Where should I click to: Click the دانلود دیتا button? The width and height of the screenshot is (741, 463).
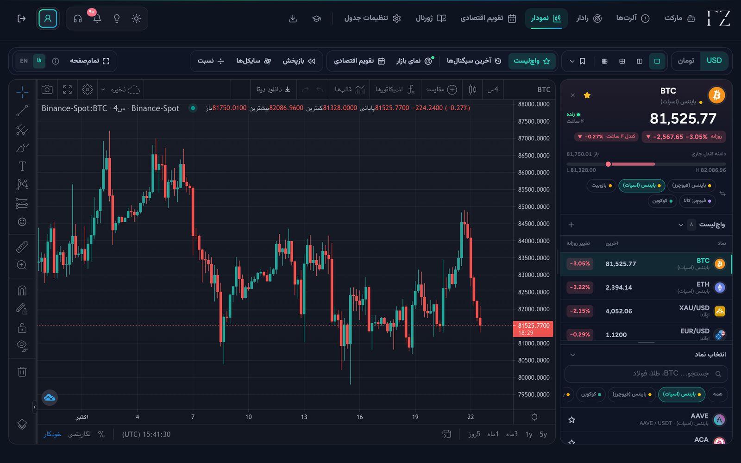click(273, 89)
